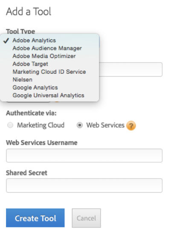Image resolution: width=174 pixels, height=232 pixels.
Task: Focus the Shared Secret text box
Action: point(84,186)
